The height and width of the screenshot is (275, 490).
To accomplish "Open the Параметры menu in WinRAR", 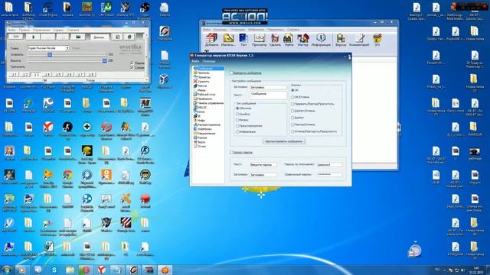I will (276, 30).
